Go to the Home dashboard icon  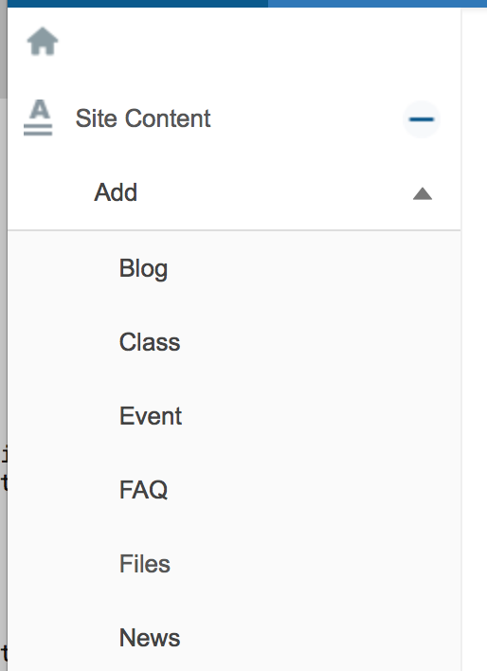pyautogui.click(x=43, y=42)
